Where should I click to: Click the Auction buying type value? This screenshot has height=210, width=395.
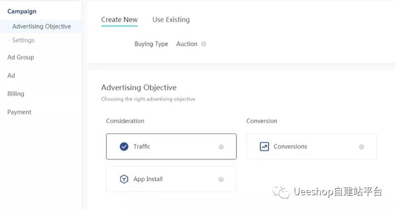[187, 44]
